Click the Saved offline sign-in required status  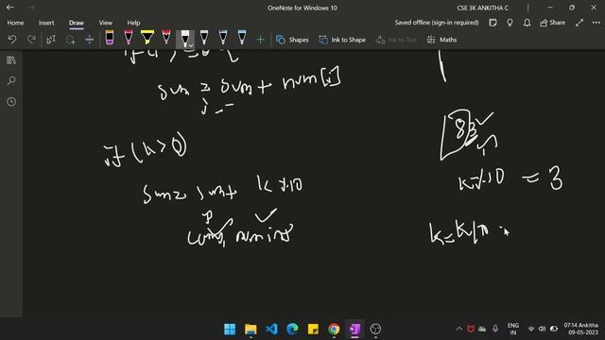point(437,23)
